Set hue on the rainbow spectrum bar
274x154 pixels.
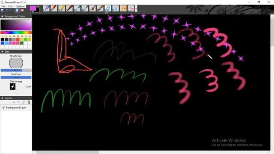[16, 33]
